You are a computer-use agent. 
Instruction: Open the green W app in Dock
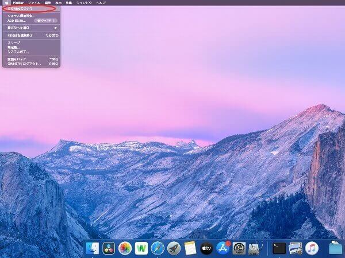[x=141, y=248]
